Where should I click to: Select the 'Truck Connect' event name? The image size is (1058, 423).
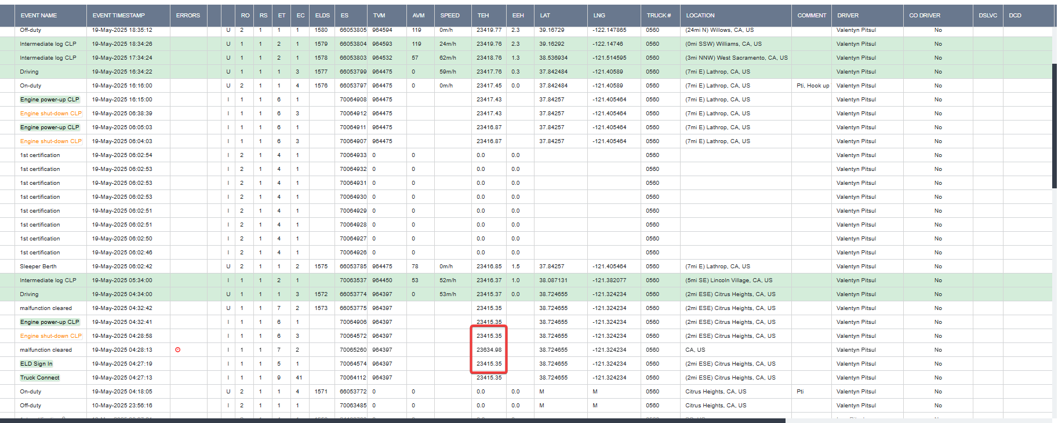(x=39, y=378)
